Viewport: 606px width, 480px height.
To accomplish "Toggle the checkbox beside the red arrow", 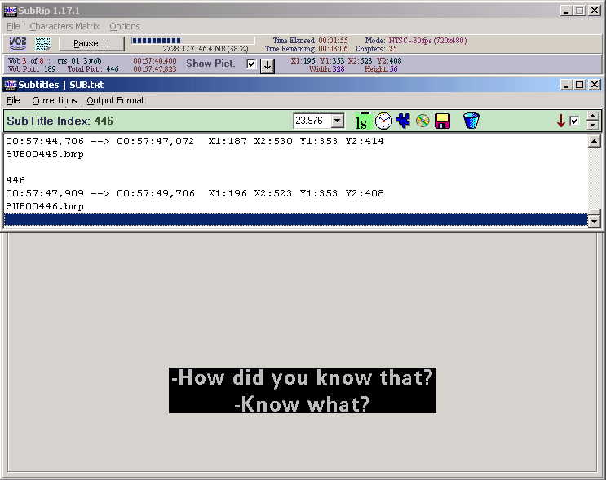I will [x=574, y=121].
